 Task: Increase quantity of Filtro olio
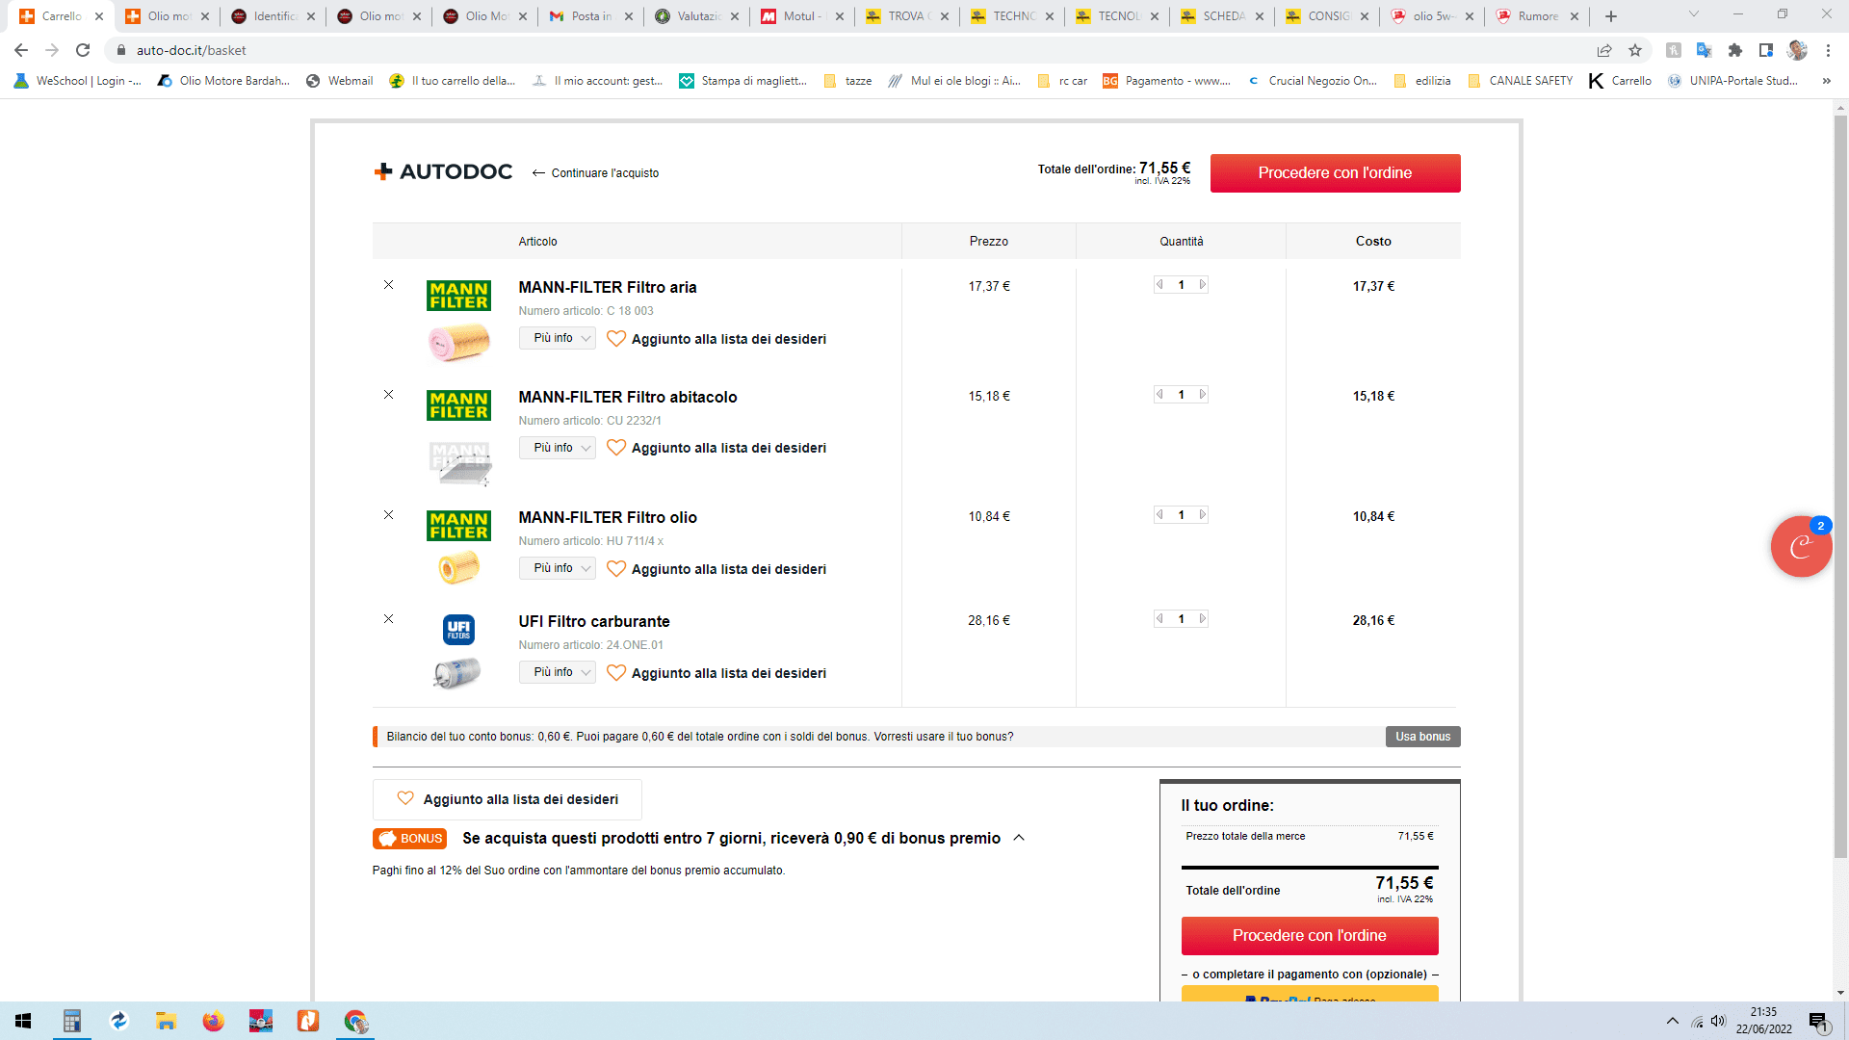pyautogui.click(x=1202, y=515)
